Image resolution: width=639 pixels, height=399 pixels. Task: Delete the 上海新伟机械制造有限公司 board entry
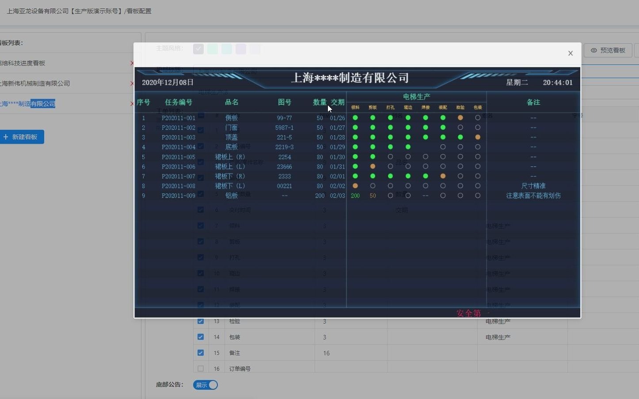point(132,83)
